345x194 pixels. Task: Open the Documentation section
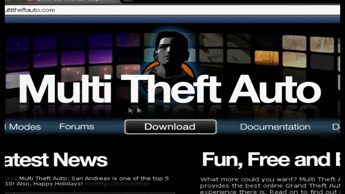coord(275,127)
